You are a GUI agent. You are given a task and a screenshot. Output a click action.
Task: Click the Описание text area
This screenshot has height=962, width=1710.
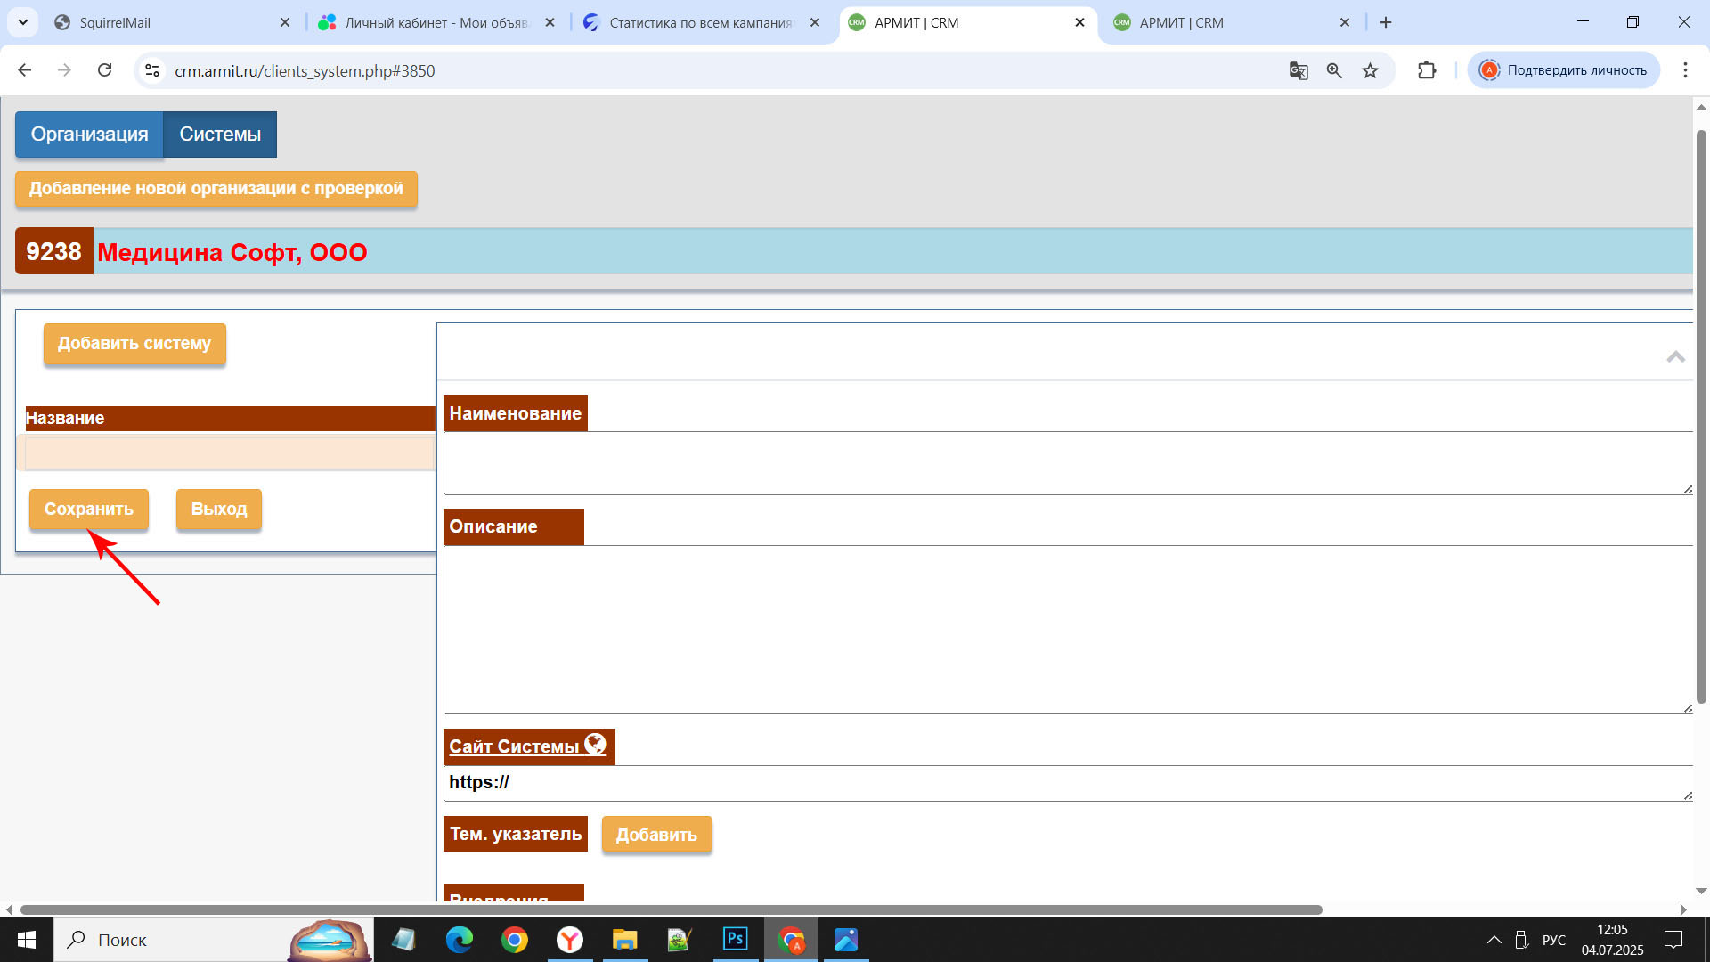point(1068,630)
